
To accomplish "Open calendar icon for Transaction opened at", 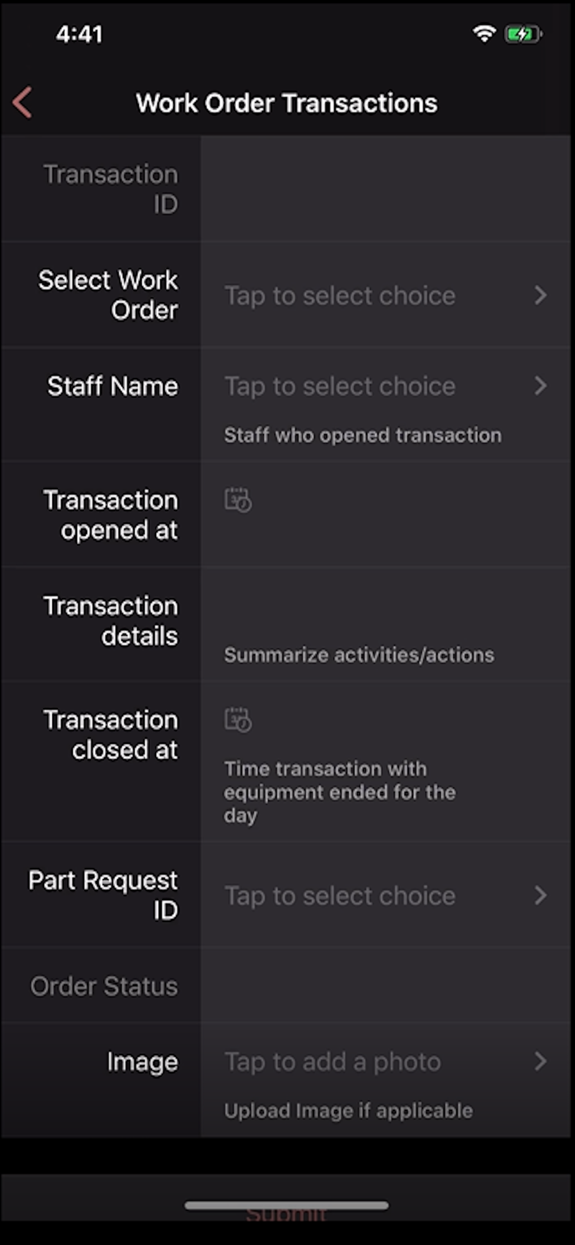I will [238, 500].
